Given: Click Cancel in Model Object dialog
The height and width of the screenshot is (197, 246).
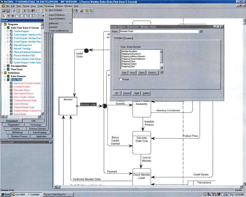Looking at the screenshot, I should 126,93.
